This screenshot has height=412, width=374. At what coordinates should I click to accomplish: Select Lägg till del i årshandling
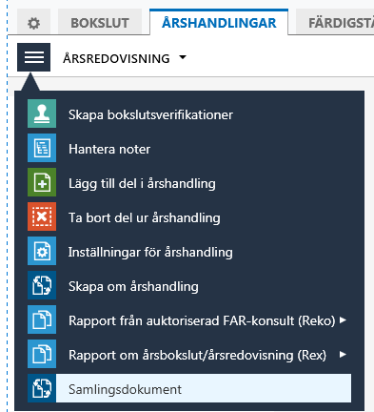coord(142,184)
